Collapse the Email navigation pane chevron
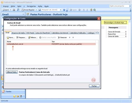This screenshot has width=132, height=103. coord(23,14)
